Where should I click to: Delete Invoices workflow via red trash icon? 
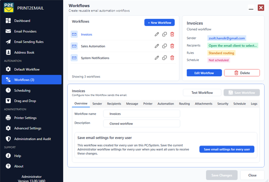click(x=172, y=34)
